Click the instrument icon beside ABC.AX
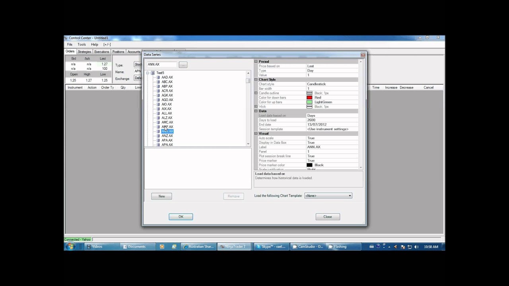The image size is (509, 286). 158,82
